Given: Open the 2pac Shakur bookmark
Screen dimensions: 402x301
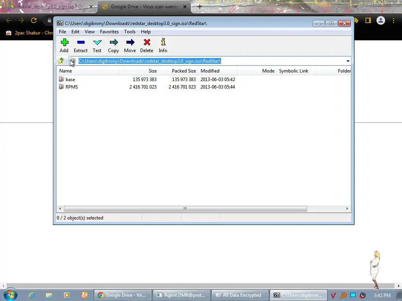Looking at the screenshot, I should 29,33.
